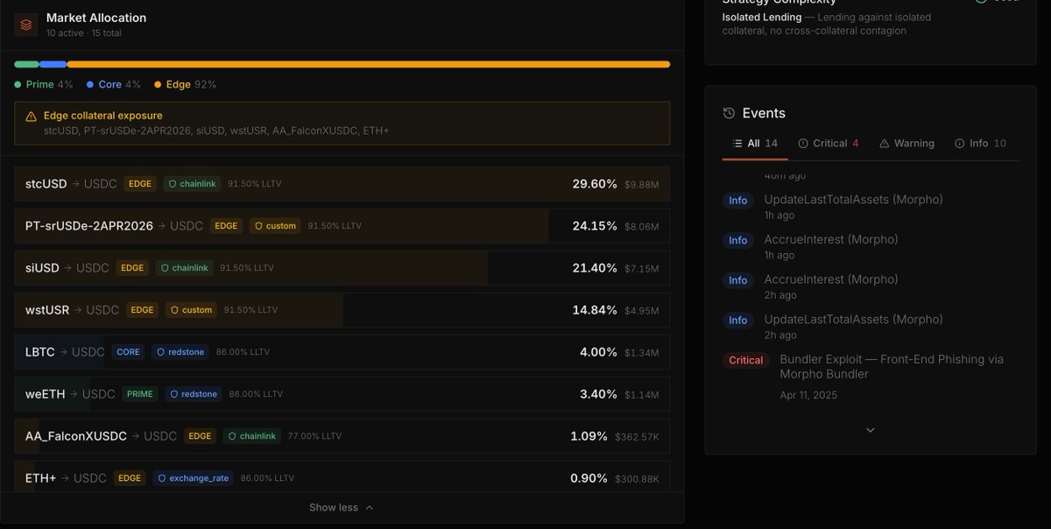The width and height of the screenshot is (1051, 529).
Task: Switch to the Critical events tab
Action: pyautogui.click(x=829, y=142)
